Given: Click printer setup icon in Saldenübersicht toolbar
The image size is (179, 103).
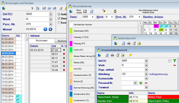Looking at the screenshot, I should pos(134,43).
